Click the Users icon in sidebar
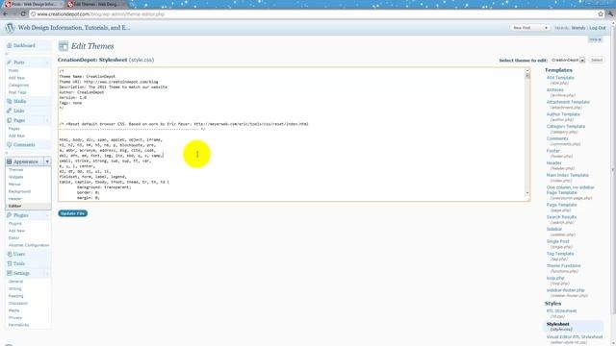This screenshot has height=346, width=616. tap(9, 254)
